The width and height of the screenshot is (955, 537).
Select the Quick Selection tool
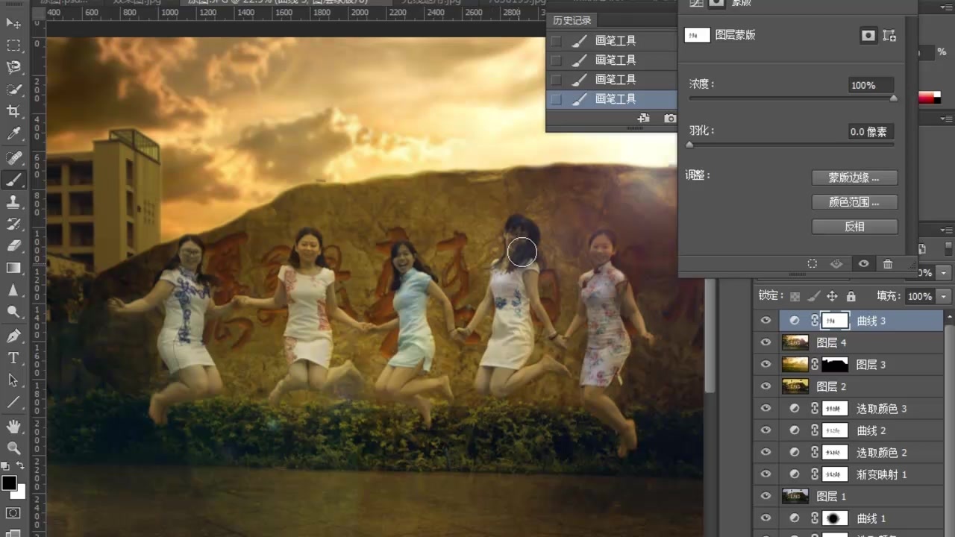click(x=13, y=89)
